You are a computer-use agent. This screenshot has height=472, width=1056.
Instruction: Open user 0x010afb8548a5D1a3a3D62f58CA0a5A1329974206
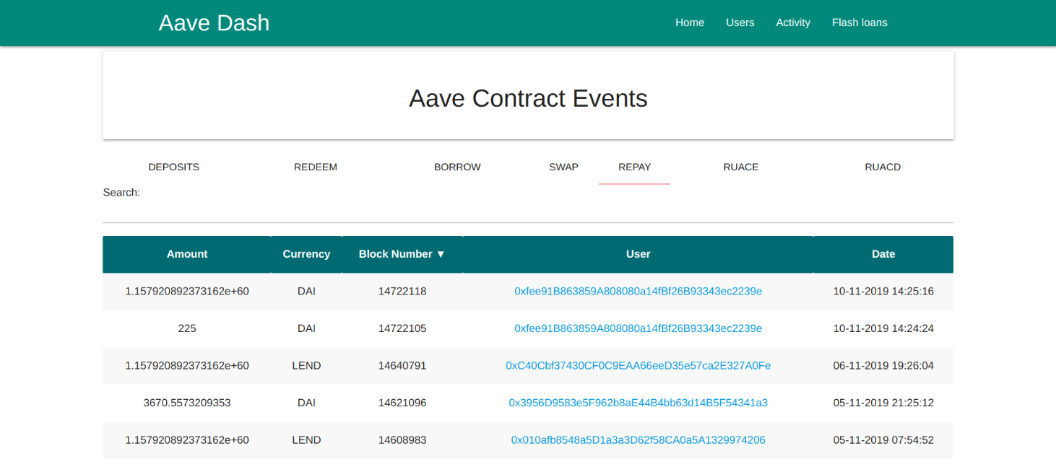(x=638, y=440)
